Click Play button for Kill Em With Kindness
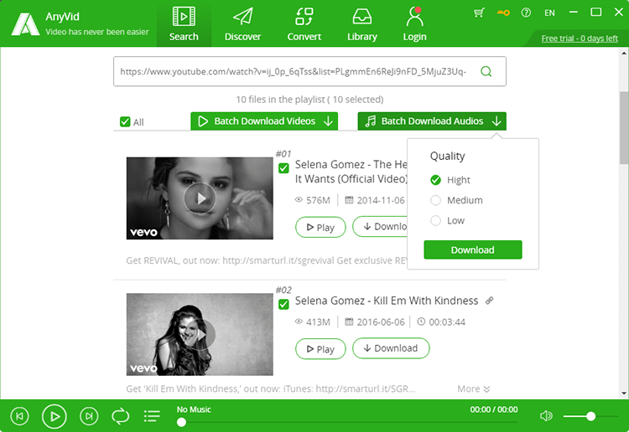Image resolution: width=629 pixels, height=432 pixels. coord(320,349)
